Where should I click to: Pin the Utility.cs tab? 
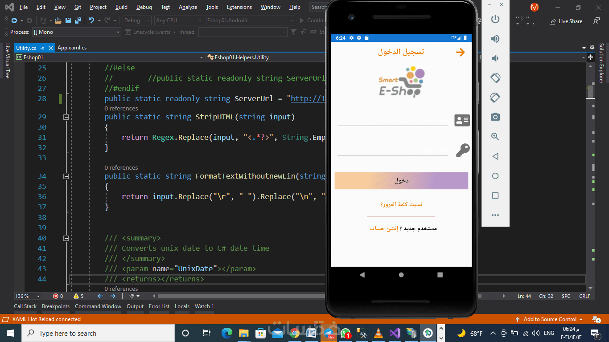pyautogui.click(x=42, y=48)
